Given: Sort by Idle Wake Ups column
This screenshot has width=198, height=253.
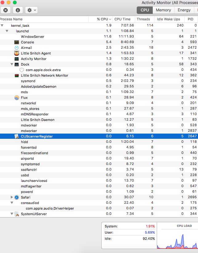Looking at the screenshot, I should 169,19.
